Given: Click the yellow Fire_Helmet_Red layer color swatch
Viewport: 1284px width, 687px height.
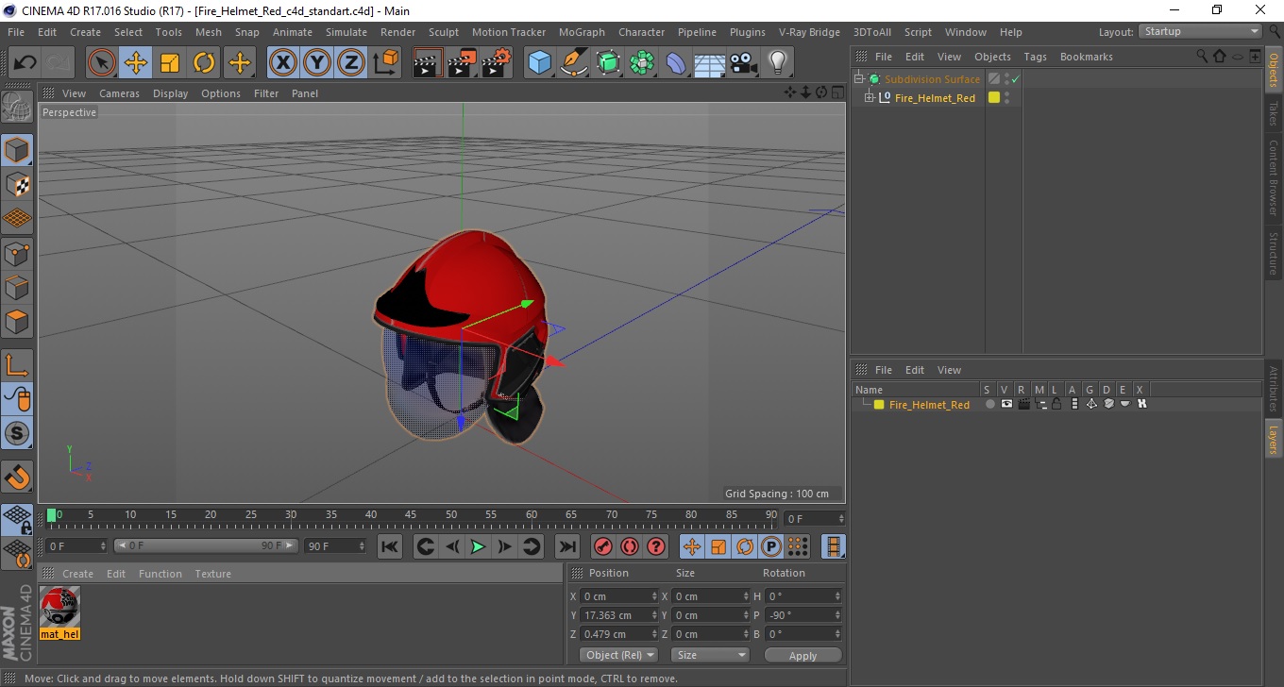Looking at the screenshot, I should (879, 404).
